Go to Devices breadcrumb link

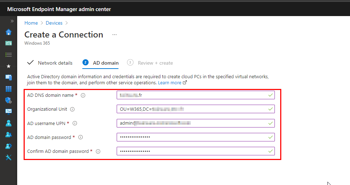click(54, 23)
